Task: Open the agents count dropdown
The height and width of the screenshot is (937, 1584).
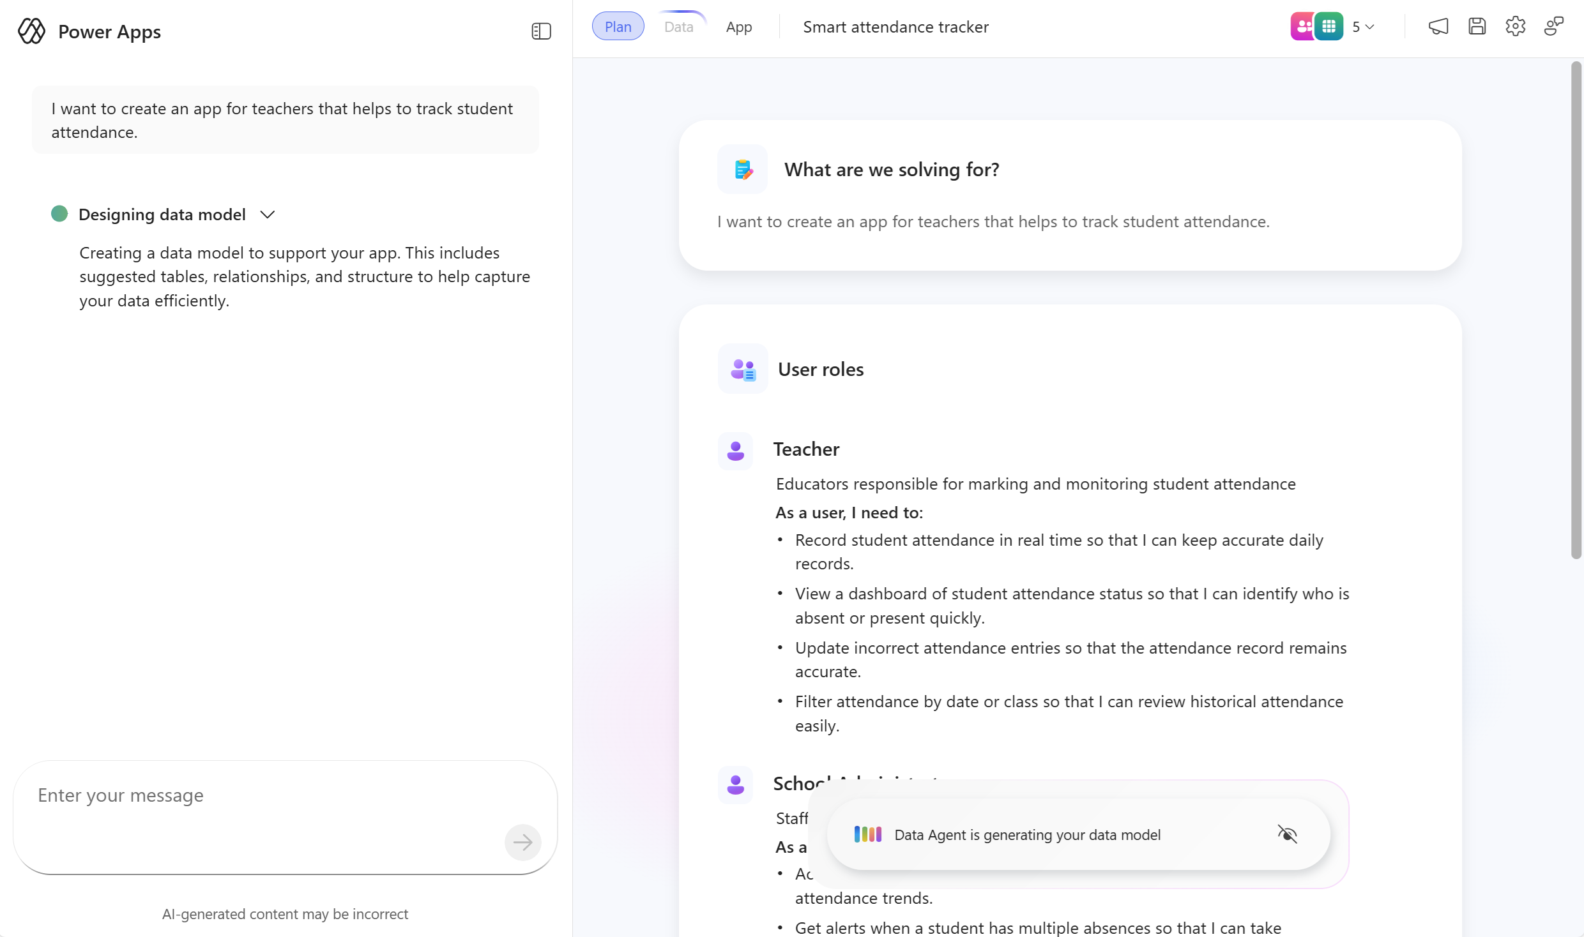Action: 1364,27
